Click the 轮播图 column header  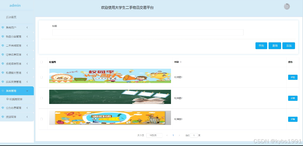point(53,62)
